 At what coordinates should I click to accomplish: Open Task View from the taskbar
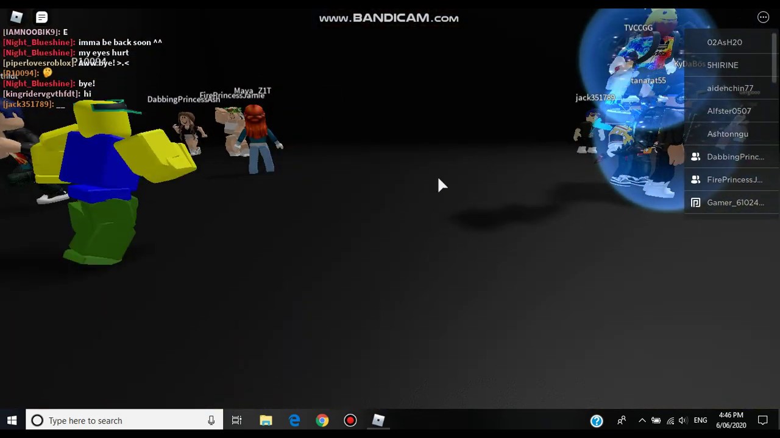(x=236, y=420)
